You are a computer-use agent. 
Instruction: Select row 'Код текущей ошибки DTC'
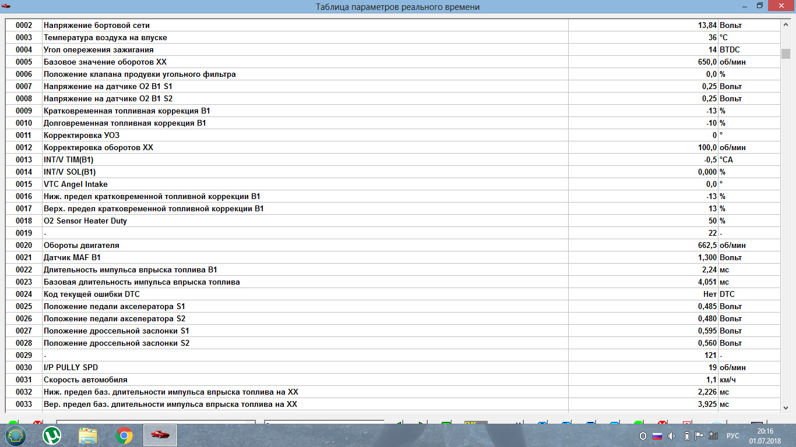coord(393,295)
